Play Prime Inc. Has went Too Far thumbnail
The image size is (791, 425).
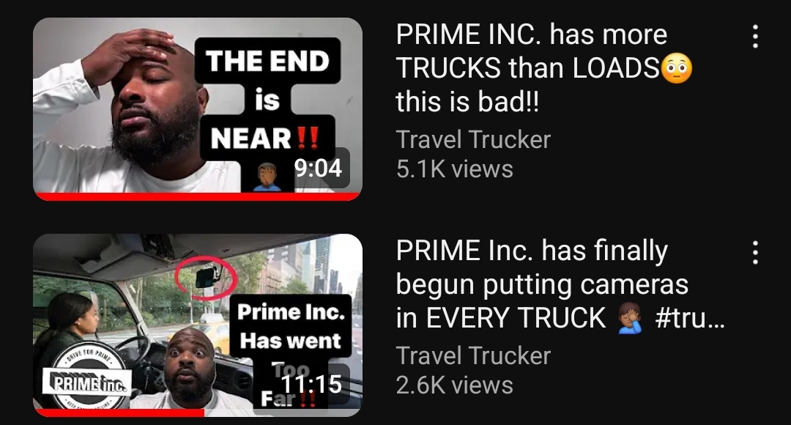click(197, 325)
